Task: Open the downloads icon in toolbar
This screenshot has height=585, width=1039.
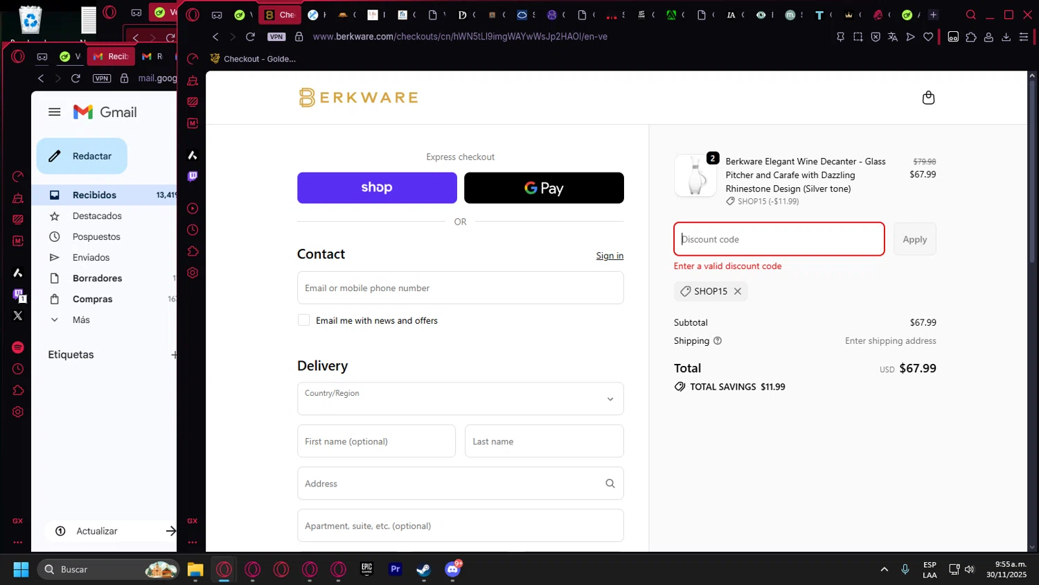Action: click(x=1006, y=37)
